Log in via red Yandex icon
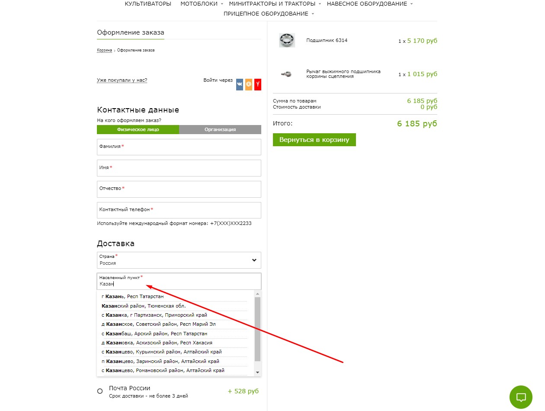This screenshot has height=411, width=545. click(258, 85)
